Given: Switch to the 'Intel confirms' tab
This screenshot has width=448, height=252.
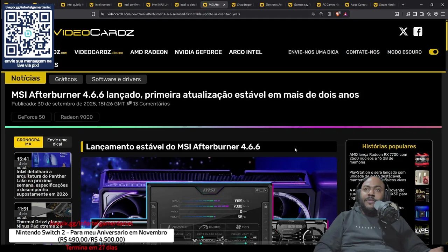Looking at the screenshot, I should [129, 5].
